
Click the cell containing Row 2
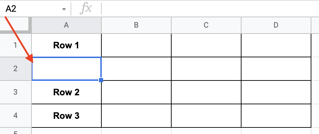pos(66,92)
